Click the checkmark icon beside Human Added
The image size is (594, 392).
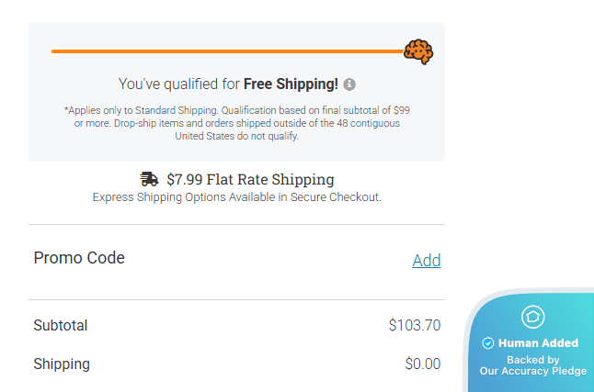pos(488,343)
